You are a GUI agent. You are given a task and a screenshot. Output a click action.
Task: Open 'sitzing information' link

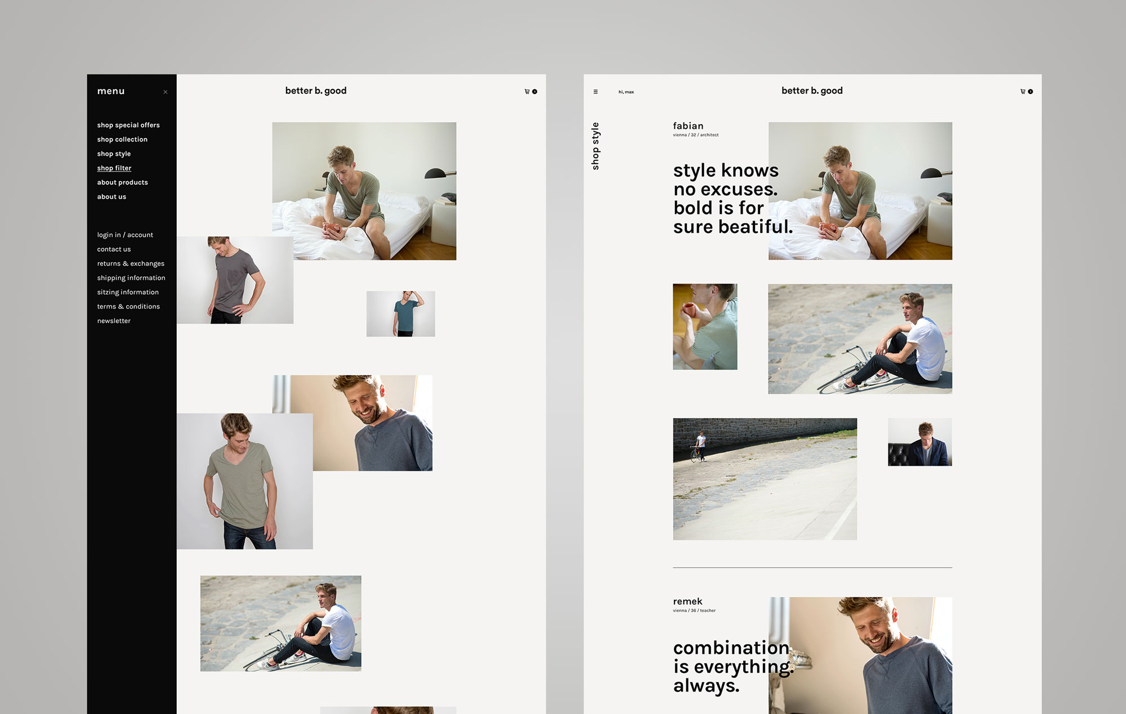tap(128, 293)
